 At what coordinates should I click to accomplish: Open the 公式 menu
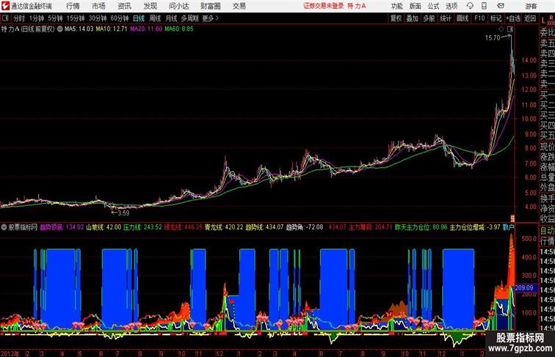tap(433, 6)
